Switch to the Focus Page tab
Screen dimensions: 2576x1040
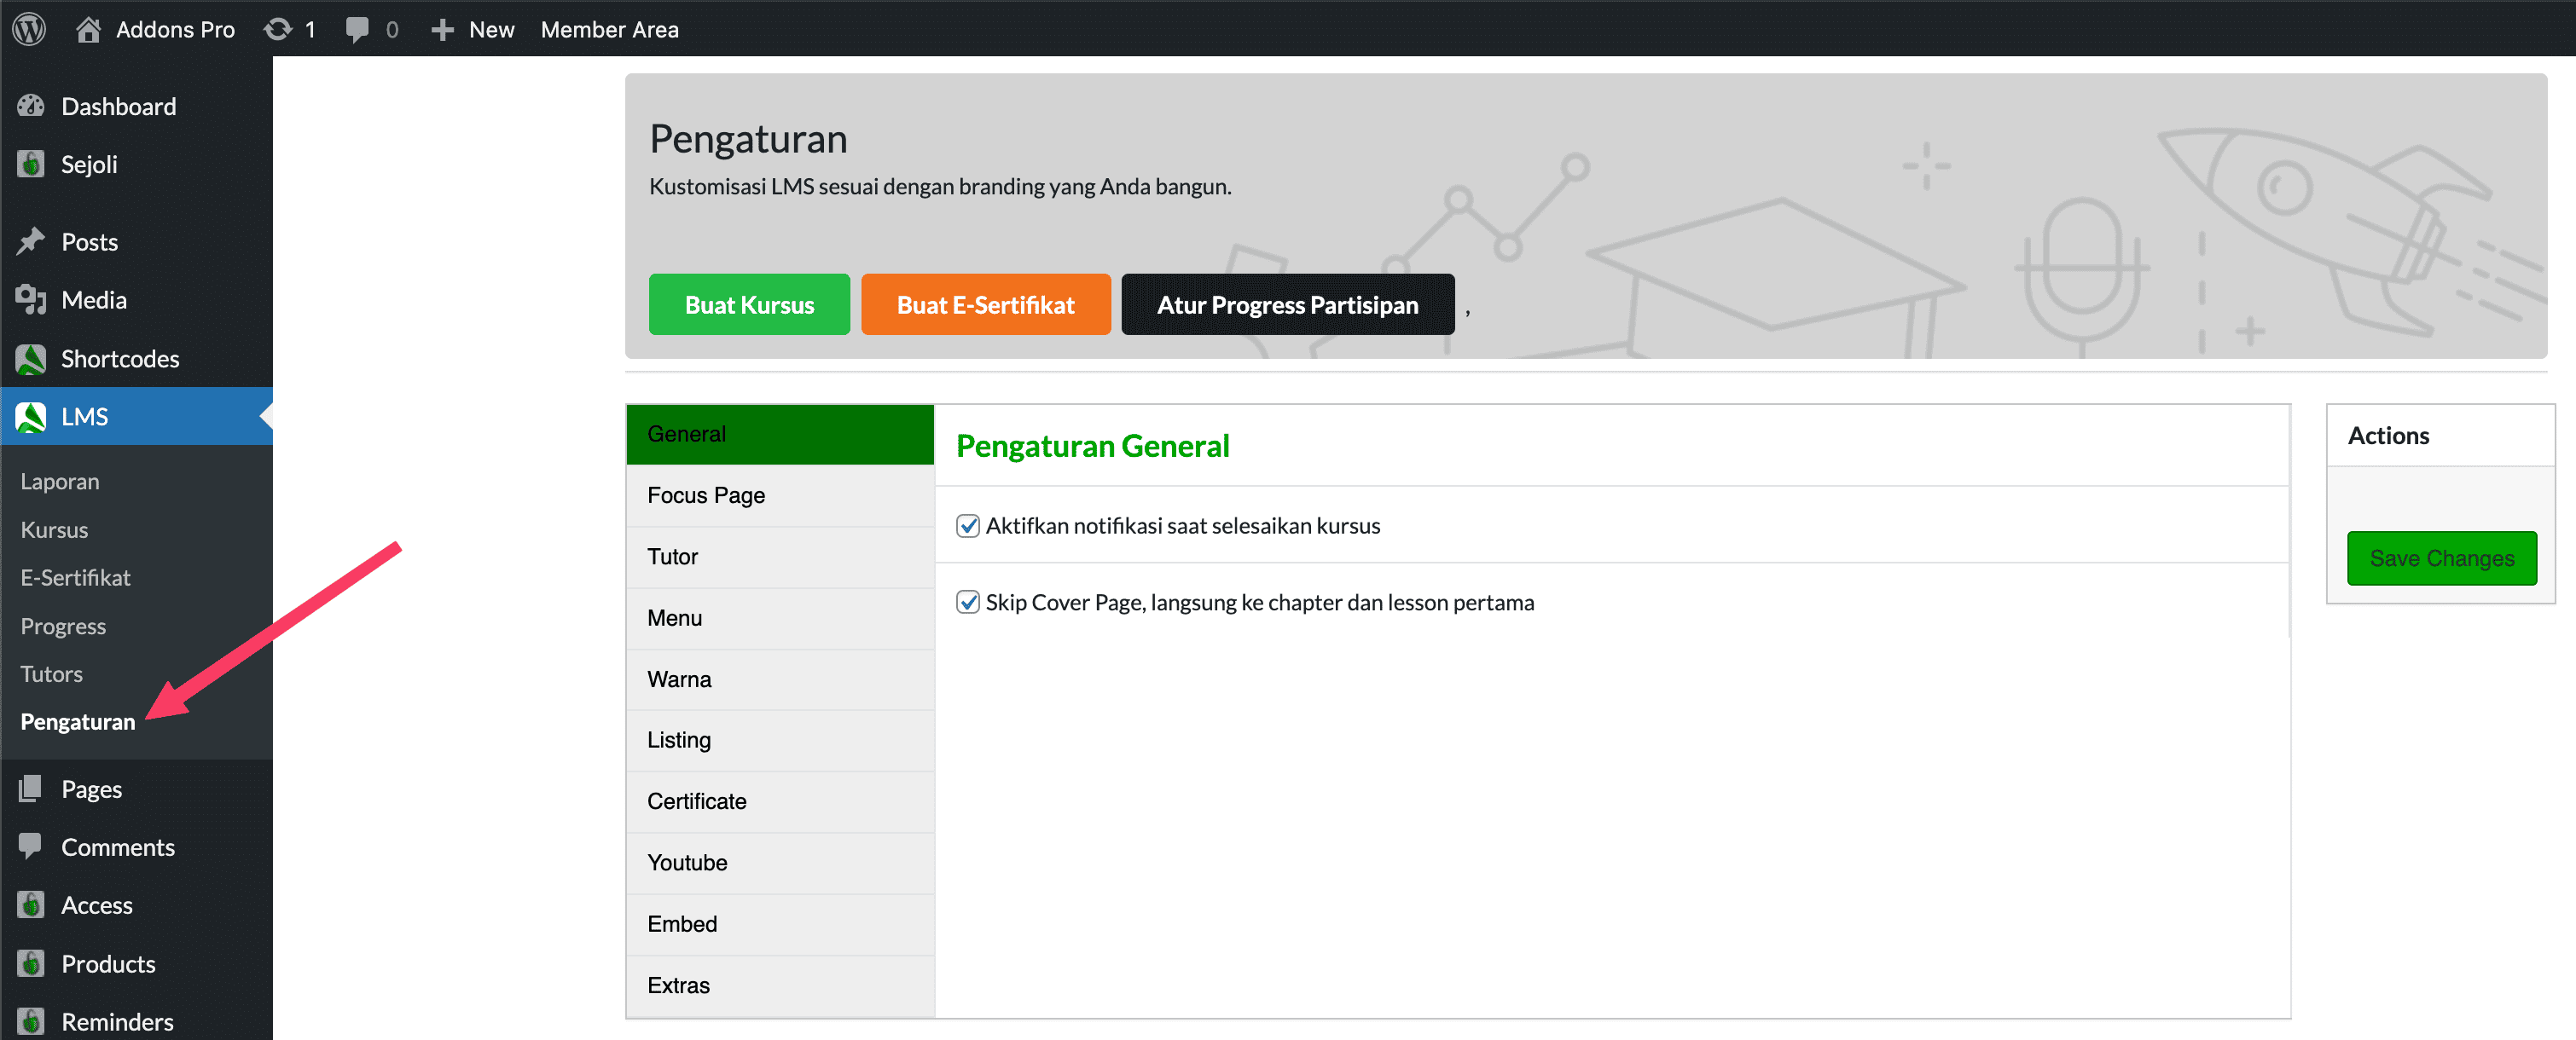[705, 495]
